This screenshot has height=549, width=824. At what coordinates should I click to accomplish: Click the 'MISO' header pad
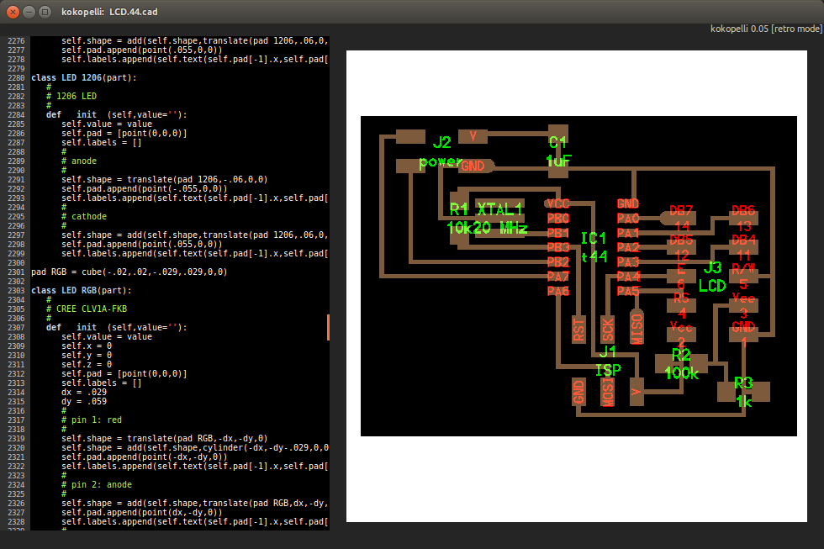click(636, 329)
